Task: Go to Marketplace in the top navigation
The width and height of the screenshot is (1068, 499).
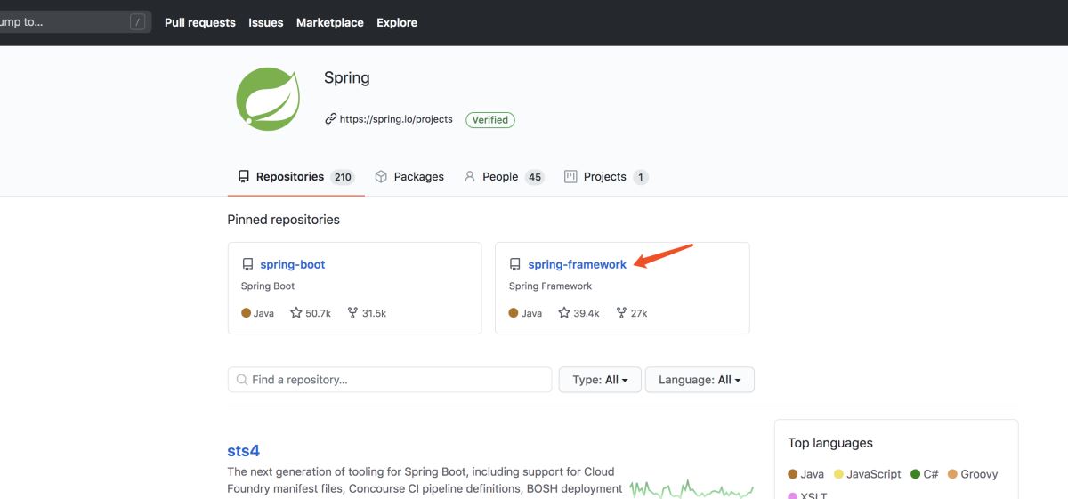Action: (x=330, y=22)
